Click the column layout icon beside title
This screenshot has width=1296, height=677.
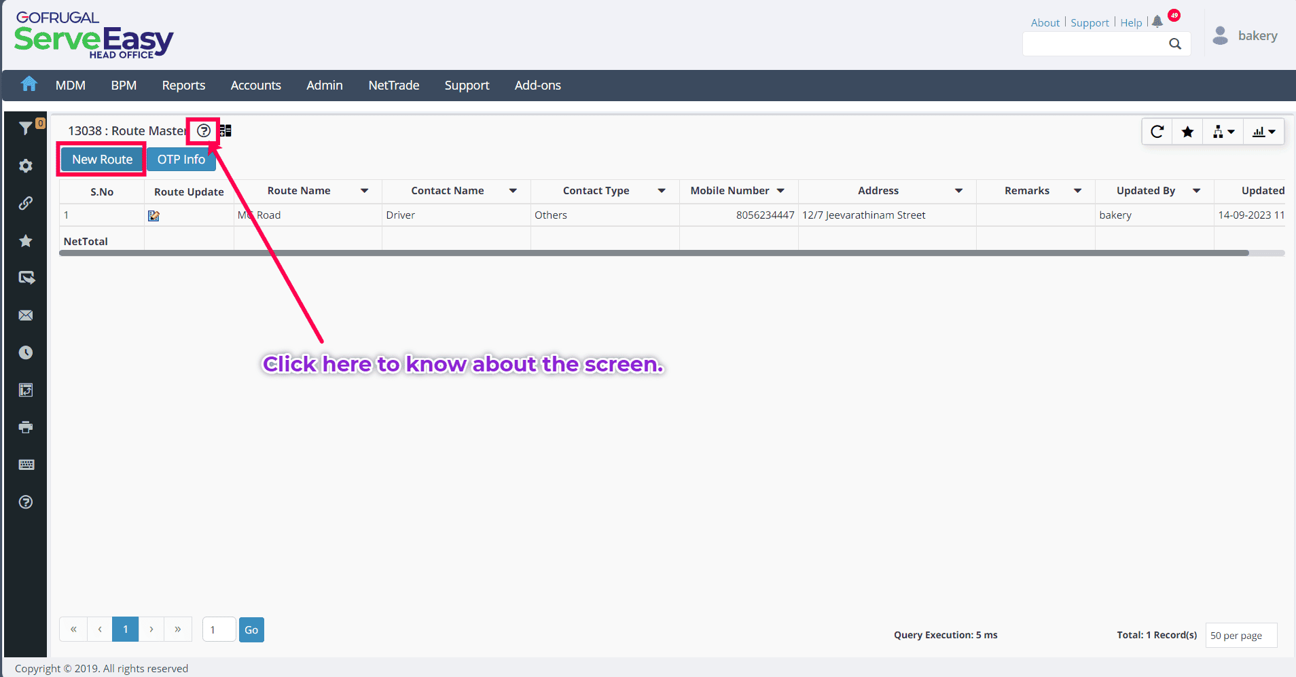(226, 130)
